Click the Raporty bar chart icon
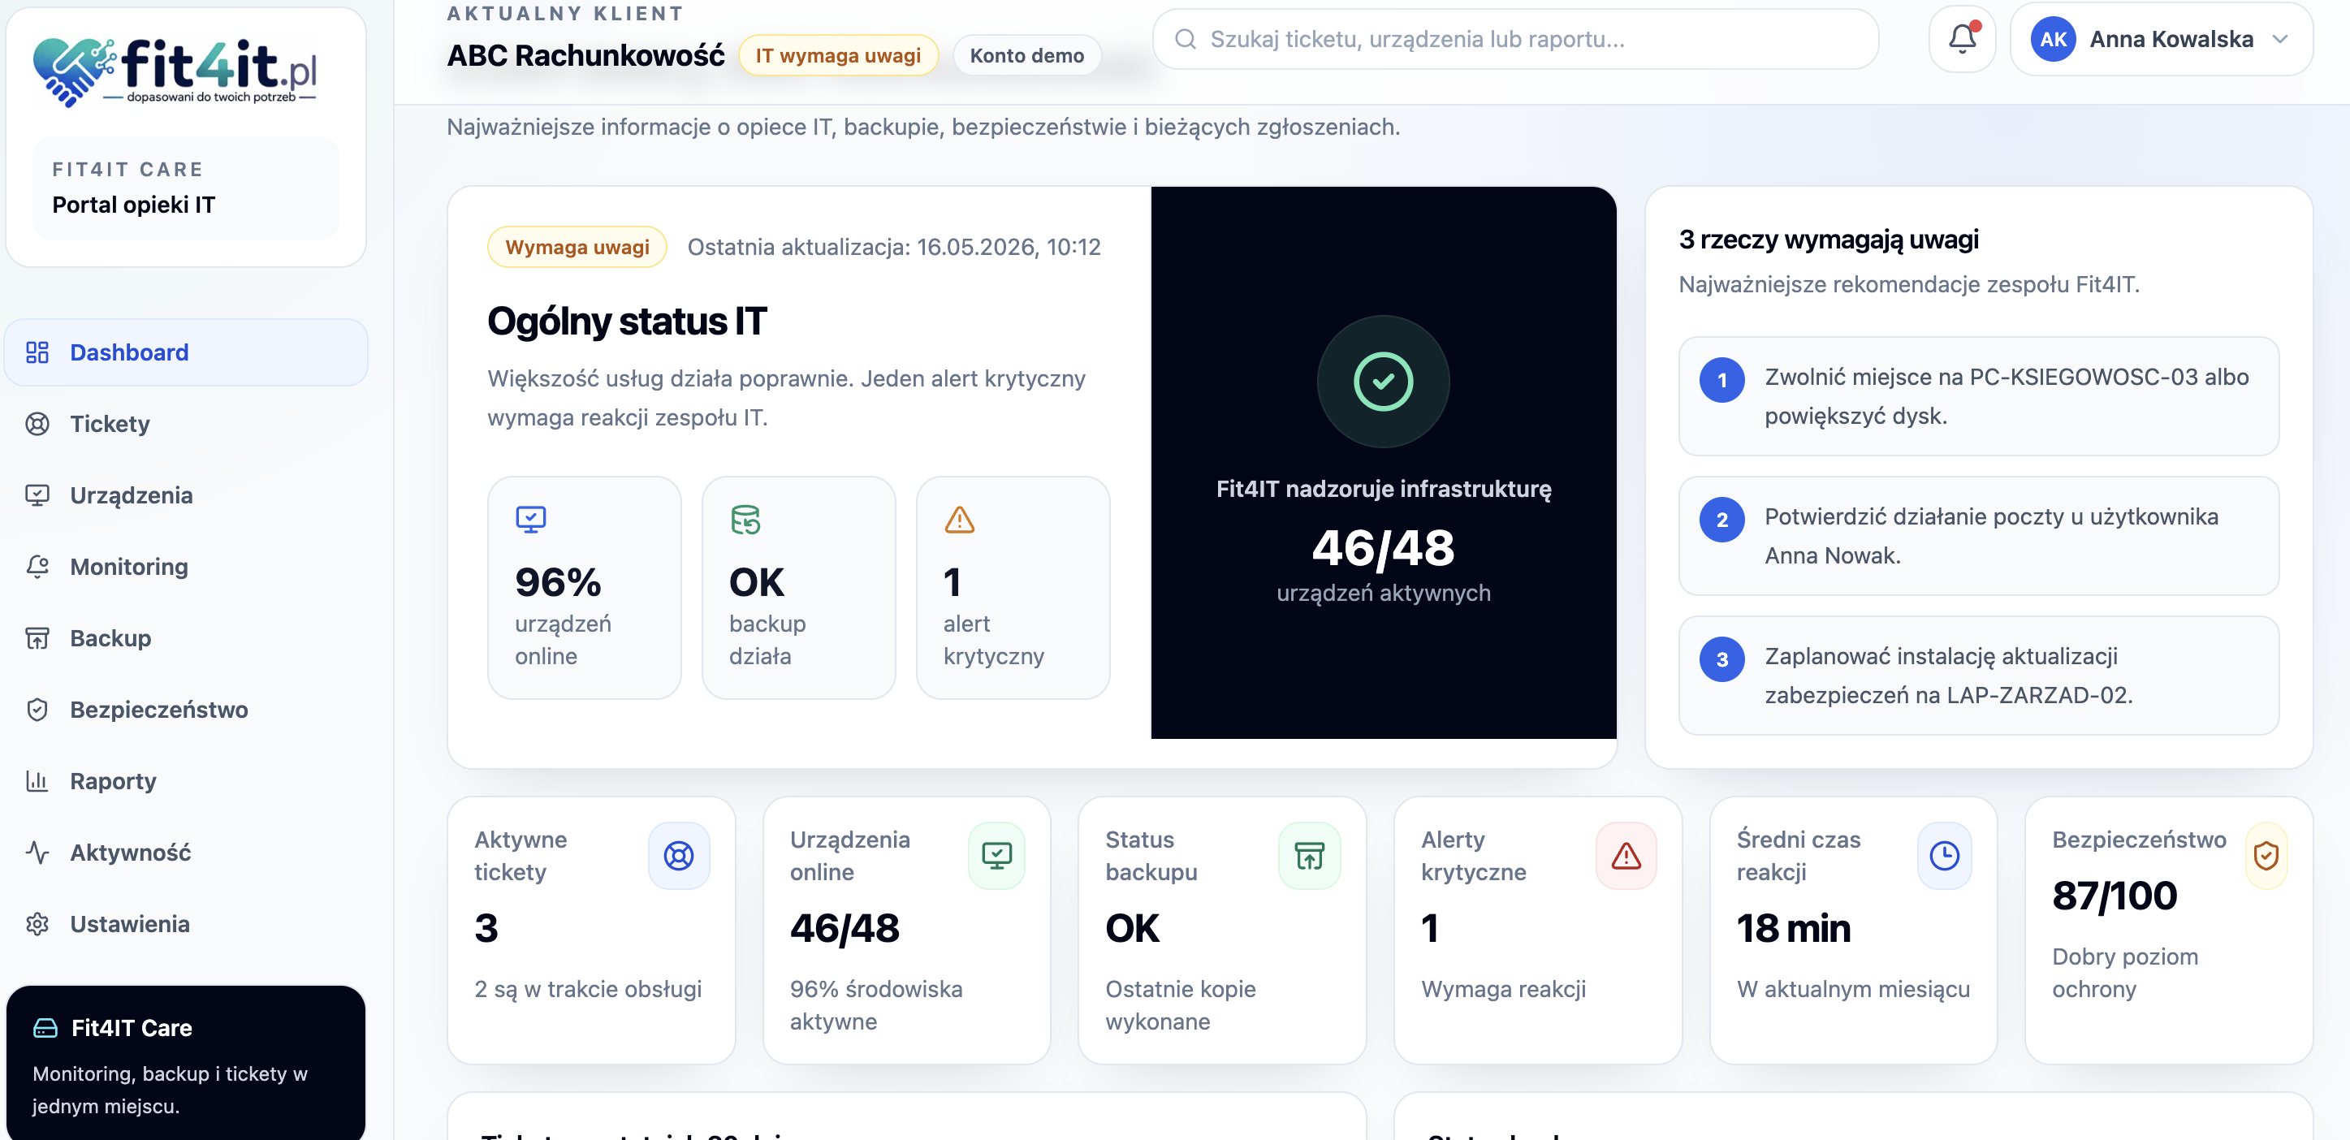Image resolution: width=2350 pixels, height=1140 pixels. 37,780
